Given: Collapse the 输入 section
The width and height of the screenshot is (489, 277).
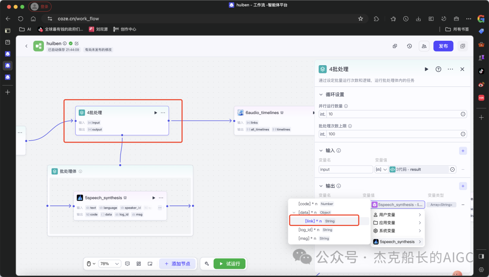Looking at the screenshot, I should pos(321,151).
